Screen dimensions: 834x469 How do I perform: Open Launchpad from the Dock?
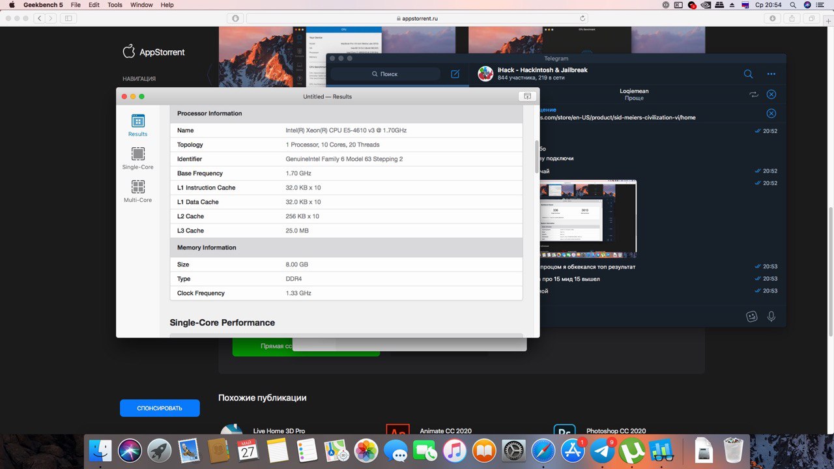pos(158,450)
